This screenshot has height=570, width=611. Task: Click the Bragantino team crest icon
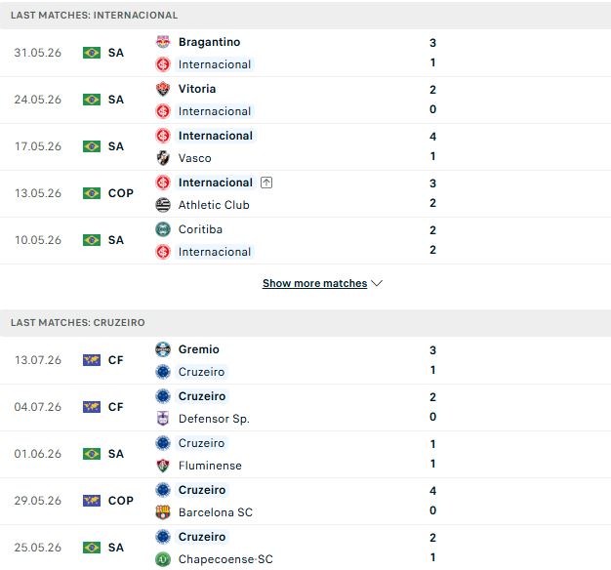163,42
